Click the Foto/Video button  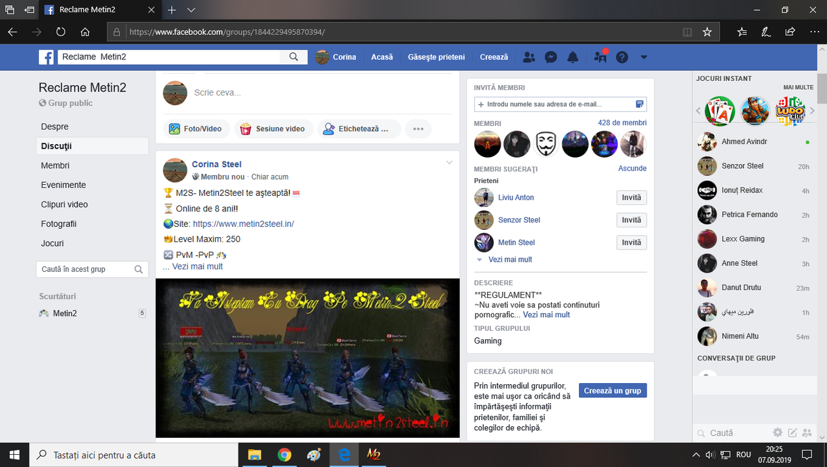coord(195,129)
